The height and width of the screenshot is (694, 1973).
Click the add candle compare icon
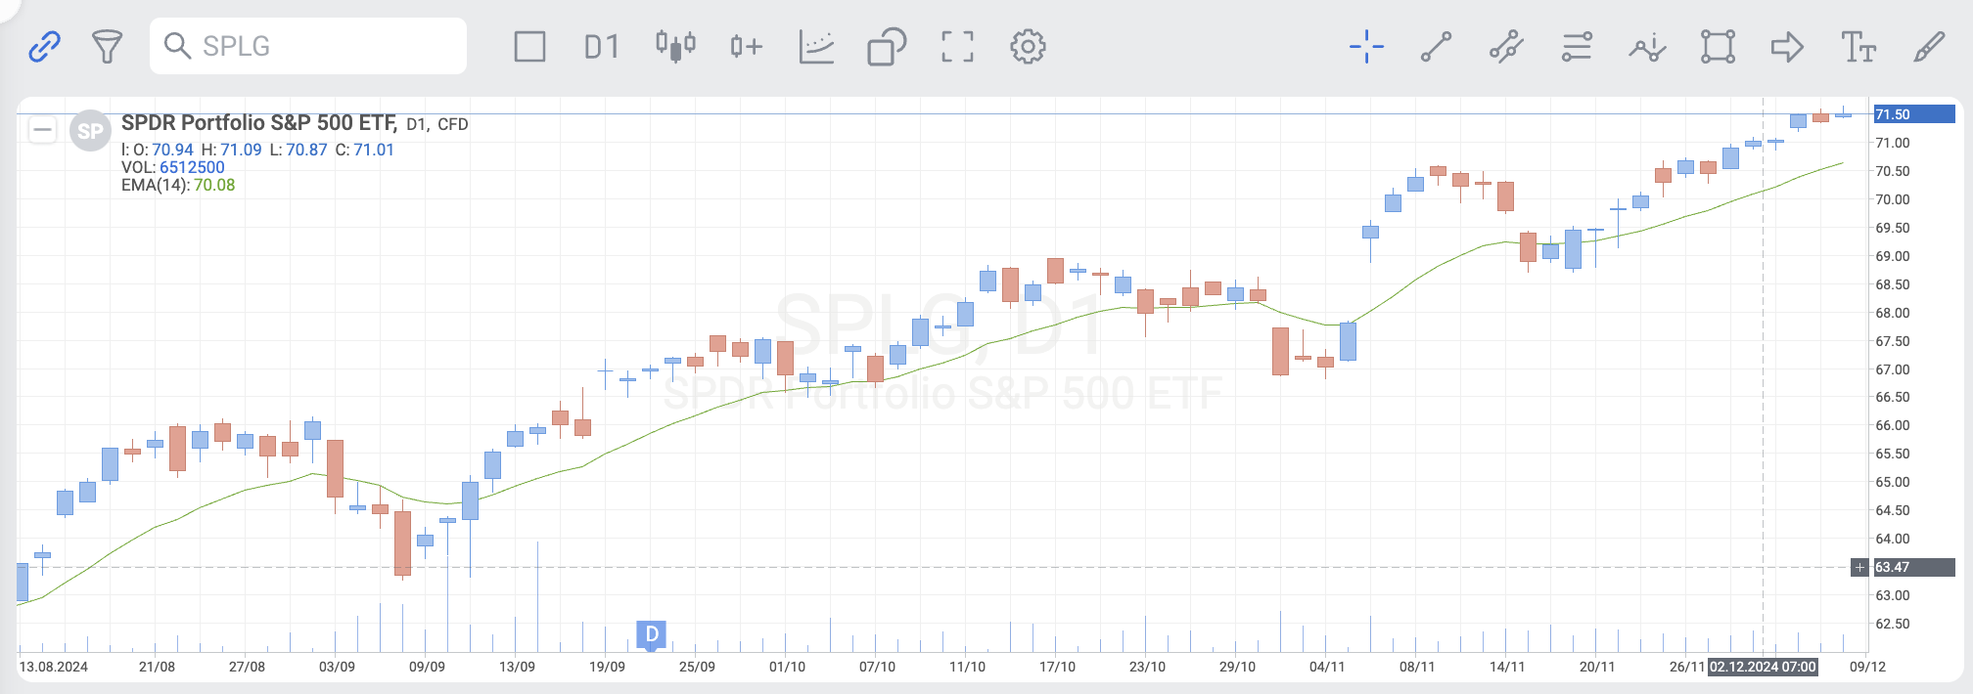point(746,46)
